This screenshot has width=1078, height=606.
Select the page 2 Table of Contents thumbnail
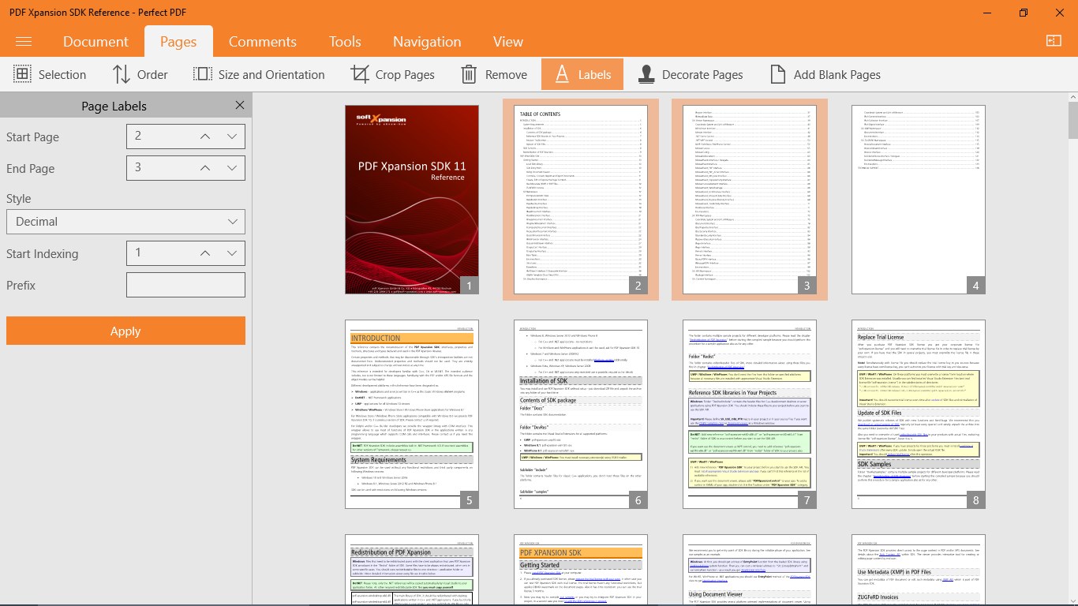pyautogui.click(x=581, y=200)
